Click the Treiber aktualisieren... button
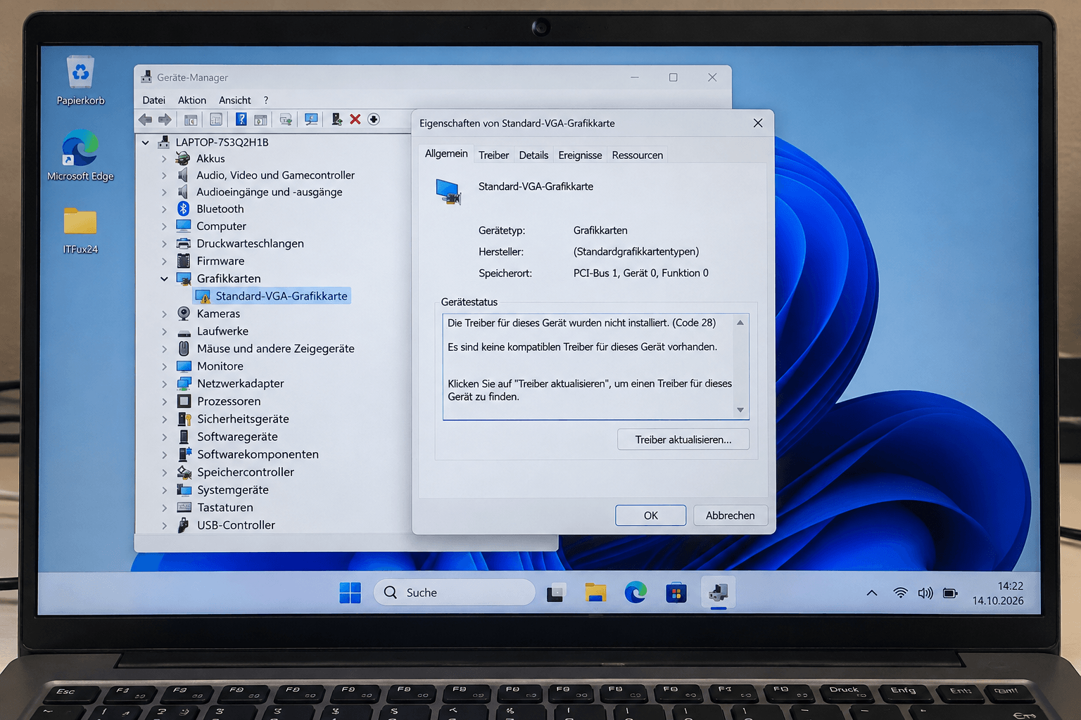 (683, 439)
